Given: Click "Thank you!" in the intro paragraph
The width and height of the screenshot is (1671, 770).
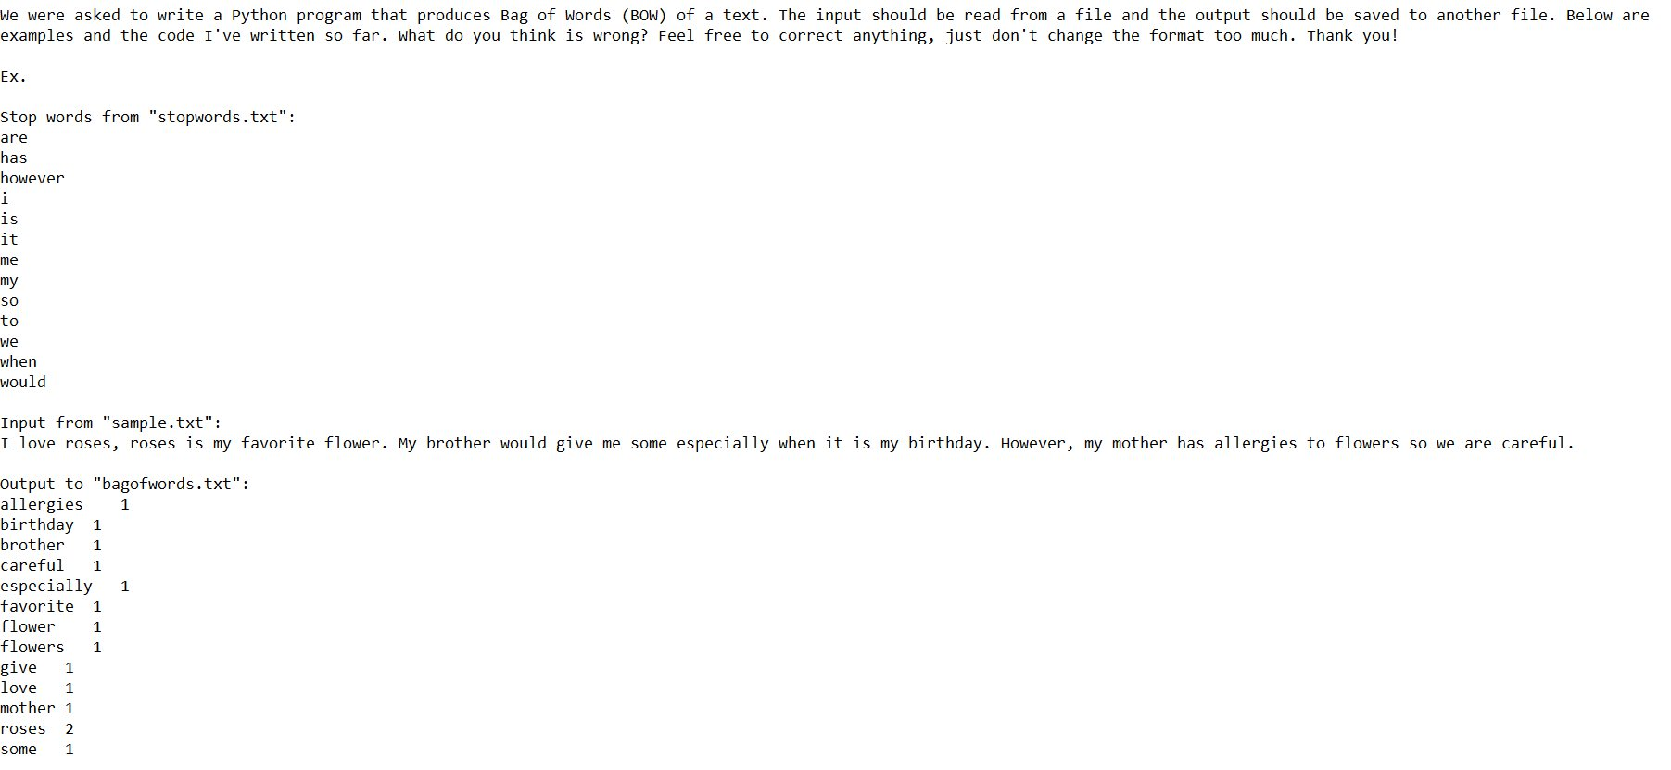Looking at the screenshot, I should click(1352, 35).
